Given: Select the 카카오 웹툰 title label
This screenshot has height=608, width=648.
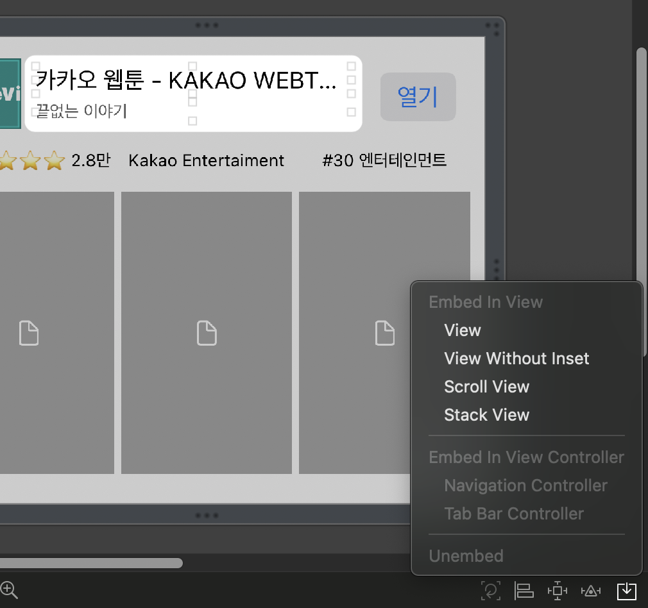Looking at the screenshot, I should click(186, 81).
